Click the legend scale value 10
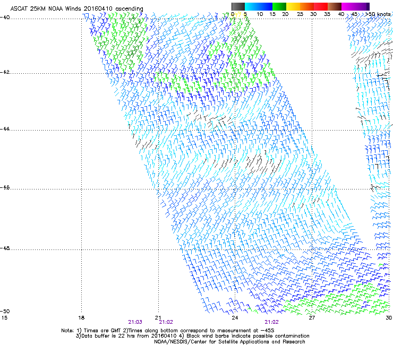The width and height of the screenshot is (393, 345). [260, 14]
